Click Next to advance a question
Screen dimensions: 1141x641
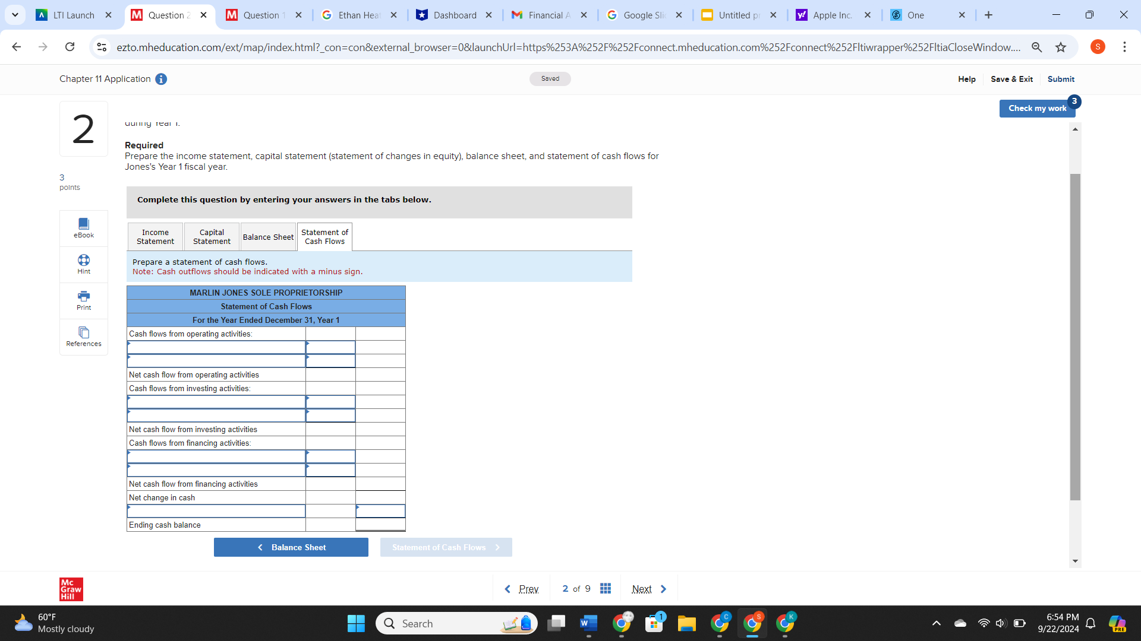(x=647, y=588)
